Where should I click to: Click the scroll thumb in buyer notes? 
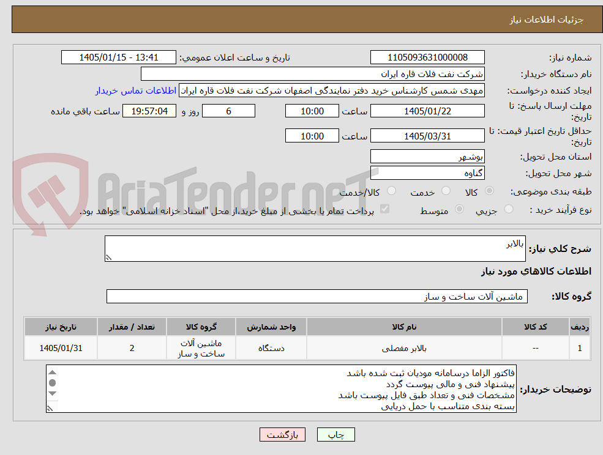click(53, 383)
